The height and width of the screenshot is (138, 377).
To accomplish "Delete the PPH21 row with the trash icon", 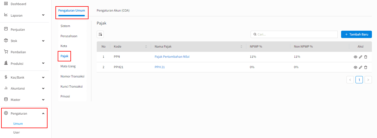I will click(366, 67).
